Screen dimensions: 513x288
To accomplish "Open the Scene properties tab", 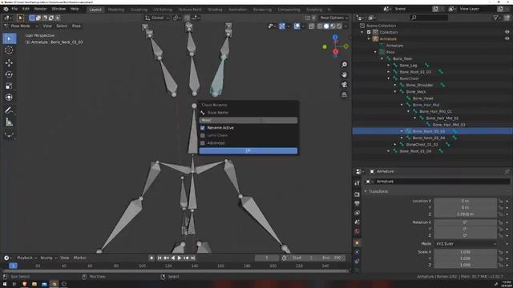I will click(357, 222).
